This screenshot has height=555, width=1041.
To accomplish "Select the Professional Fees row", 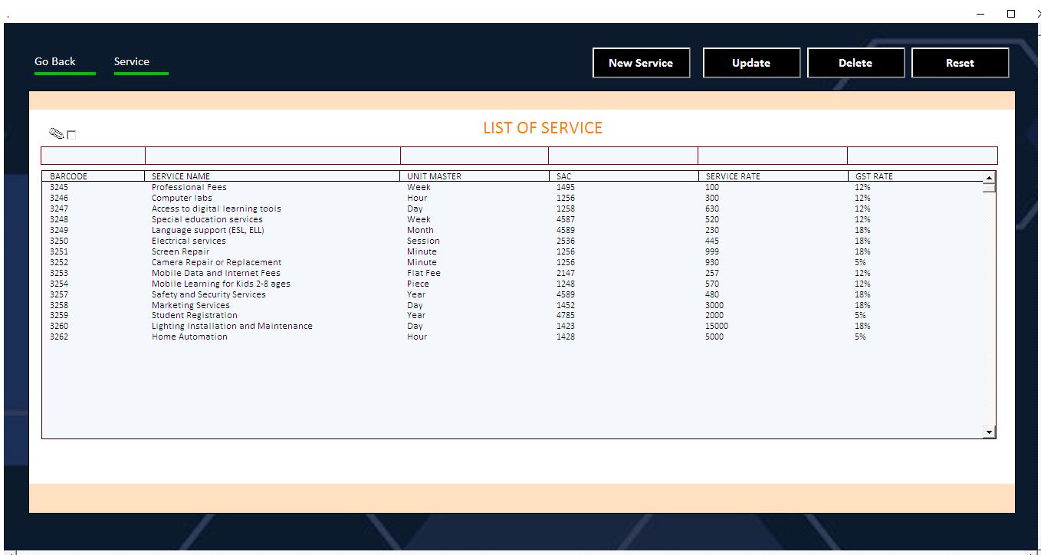I will pyautogui.click(x=189, y=187).
